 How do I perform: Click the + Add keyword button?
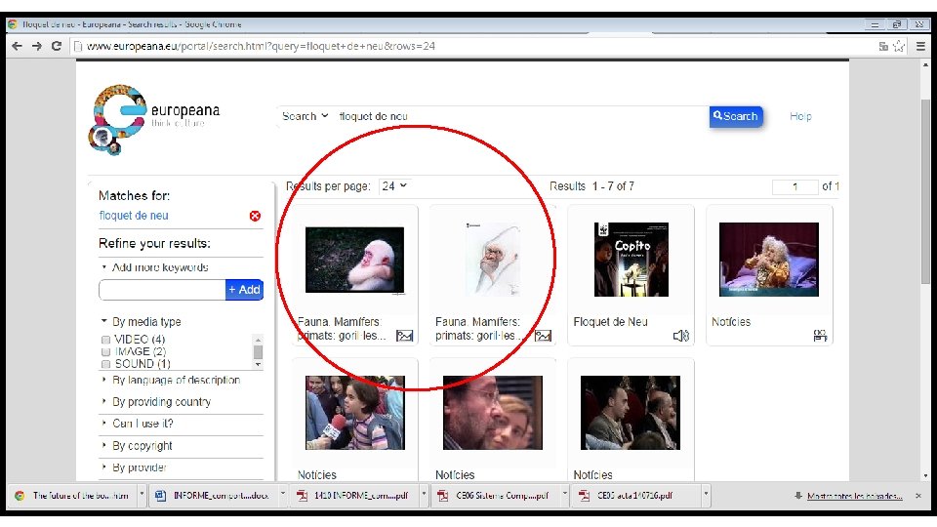click(244, 290)
